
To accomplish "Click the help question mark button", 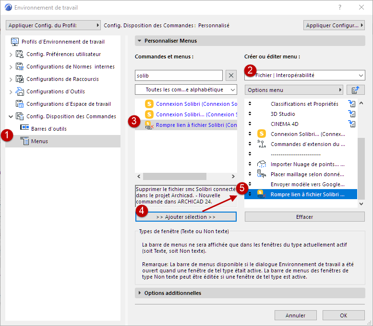I will (x=340, y=7).
